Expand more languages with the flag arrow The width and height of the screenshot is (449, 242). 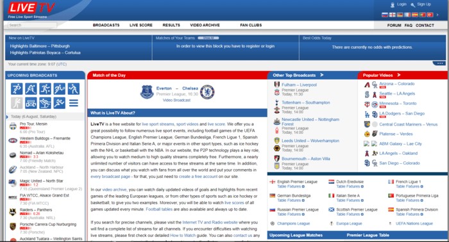(437, 15)
